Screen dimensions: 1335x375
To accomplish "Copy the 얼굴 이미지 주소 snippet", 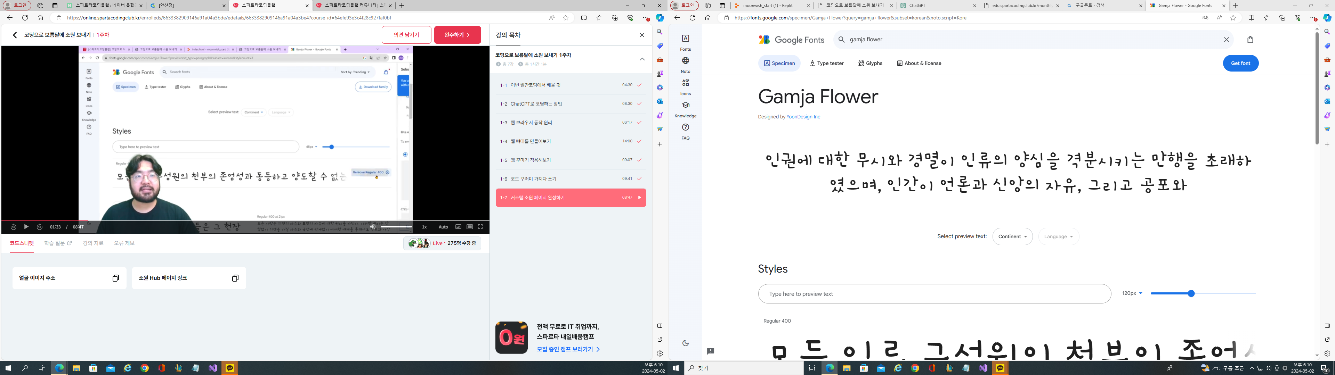I will coord(115,278).
